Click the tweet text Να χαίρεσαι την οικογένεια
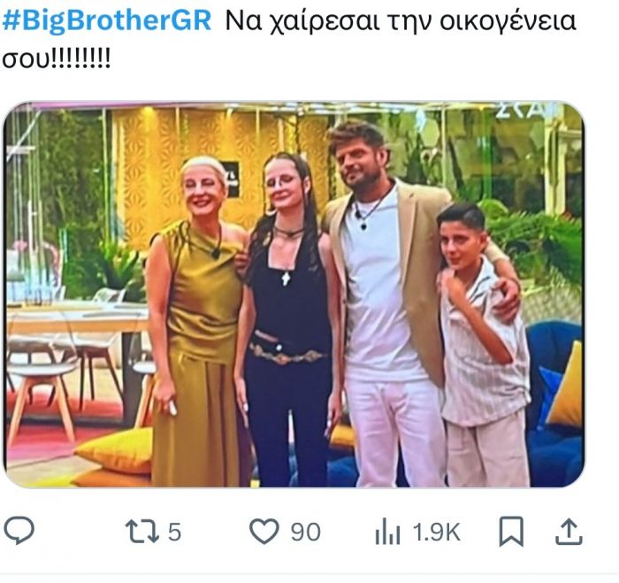 tap(401, 21)
